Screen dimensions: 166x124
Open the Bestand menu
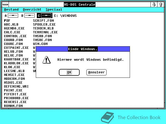(x=11, y=10)
